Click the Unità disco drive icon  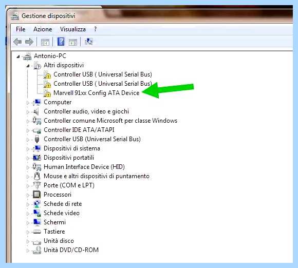point(37,242)
